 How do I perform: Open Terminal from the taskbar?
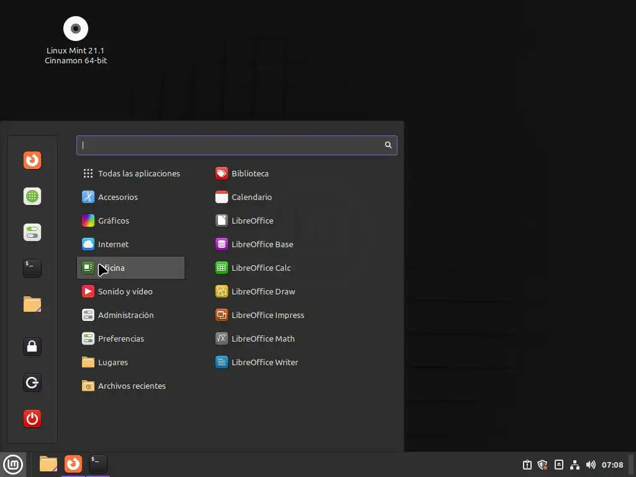98,464
